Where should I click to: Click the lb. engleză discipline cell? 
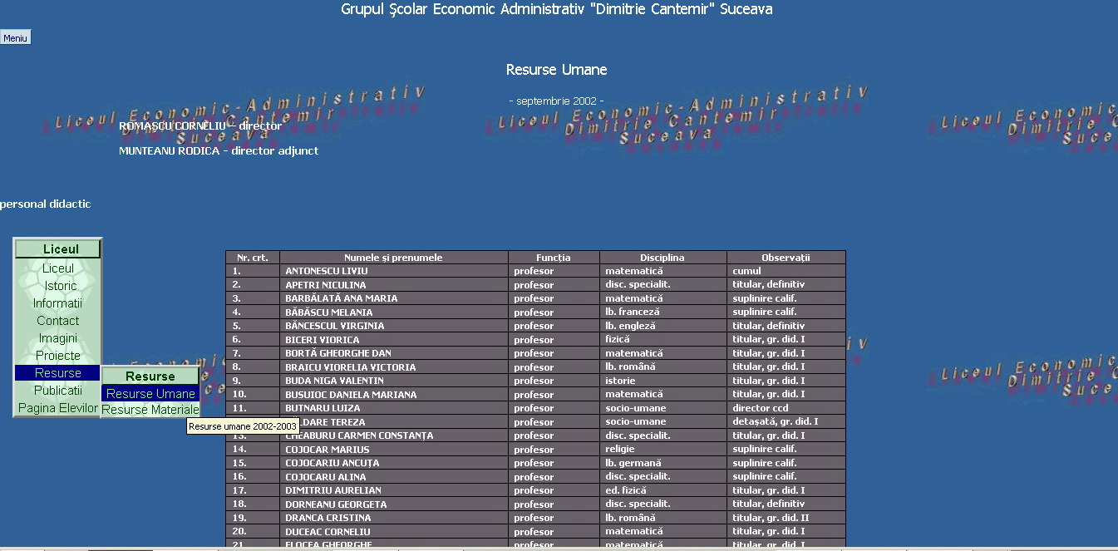click(x=662, y=326)
